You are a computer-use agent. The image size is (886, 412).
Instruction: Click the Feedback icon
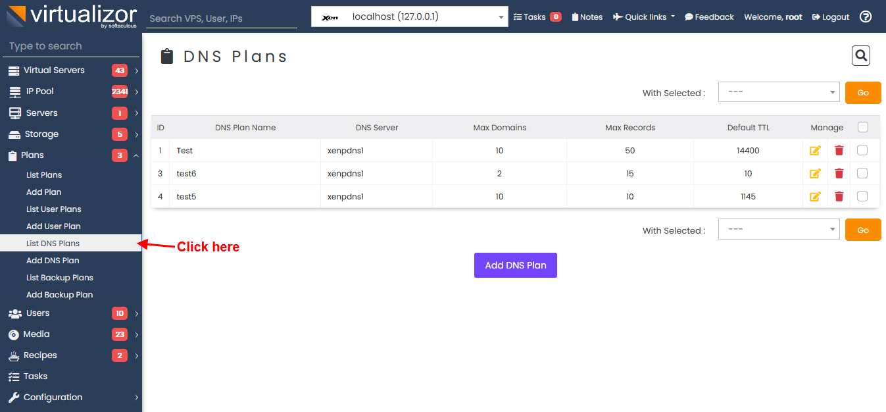(708, 16)
